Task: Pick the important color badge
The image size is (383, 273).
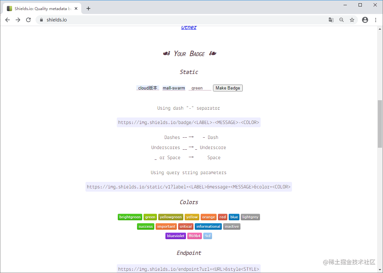Action: pyautogui.click(x=166, y=226)
